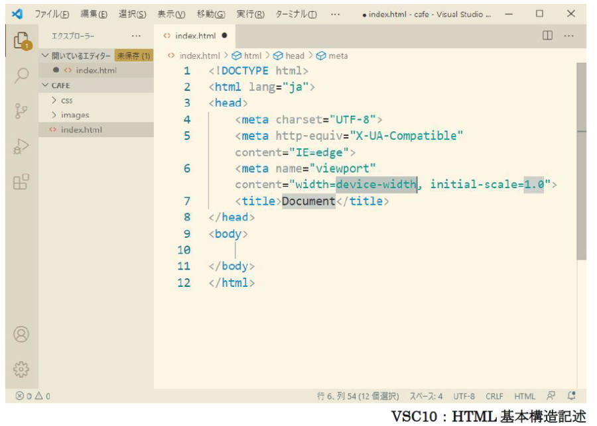Change line ending via CRLF status item
Image resolution: width=597 pixels, height=426 pixels.
pos(494,396)
